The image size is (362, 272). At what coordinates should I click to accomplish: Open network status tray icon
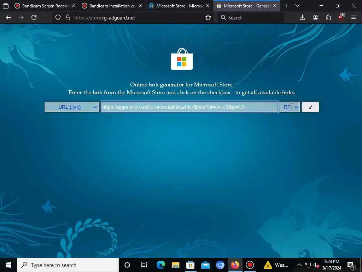[308, 265]
